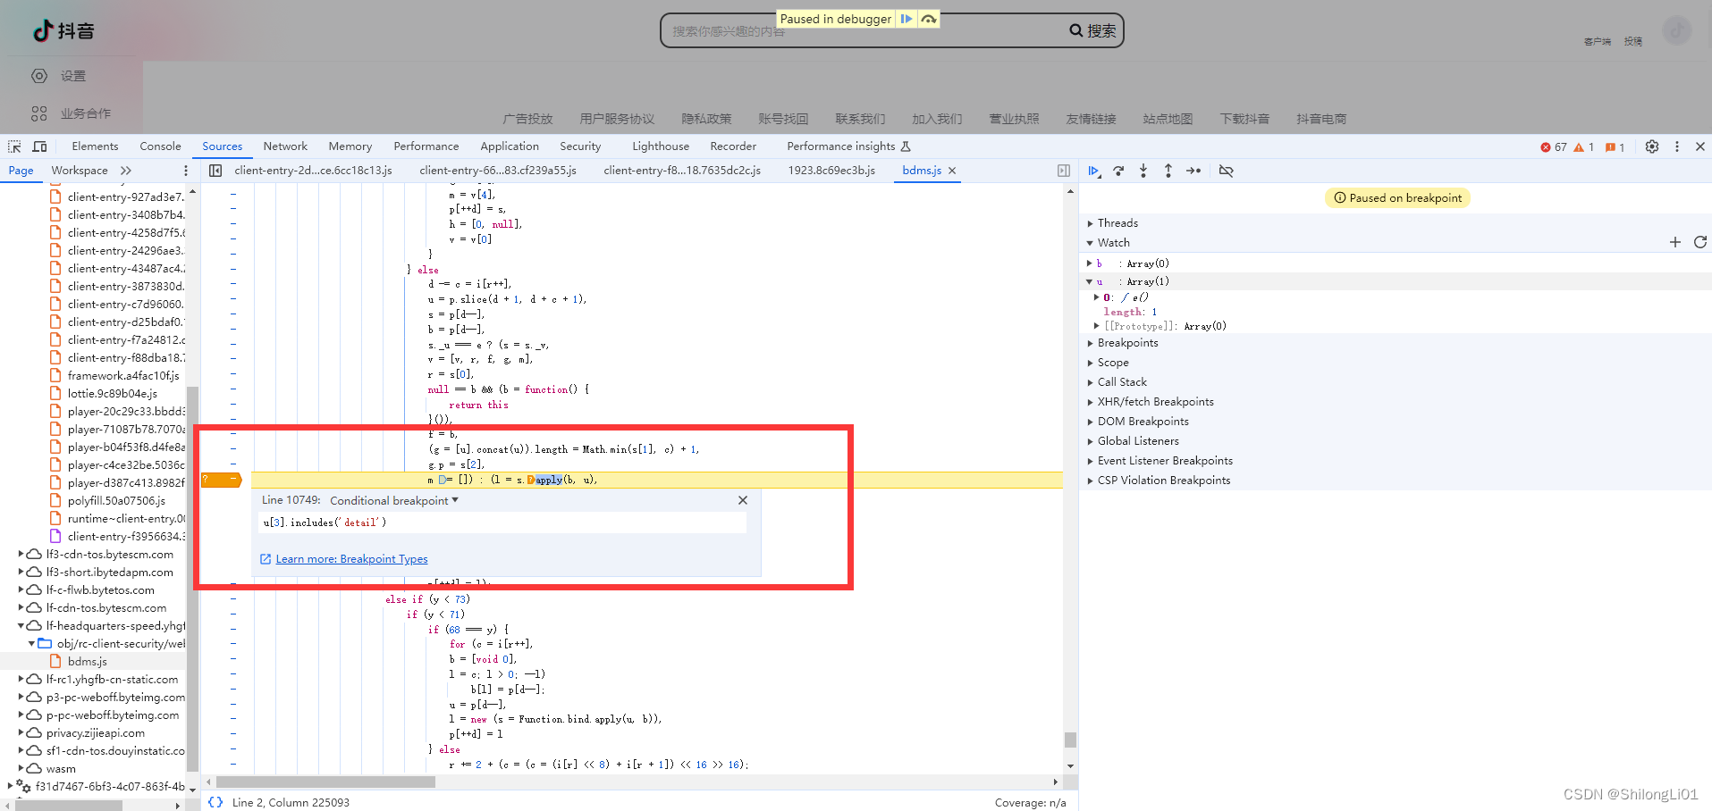Open the Learn more: Breakpoint Types link
Image resolution: width=1712 pixels, height=811 pixels.
(351, 559)
